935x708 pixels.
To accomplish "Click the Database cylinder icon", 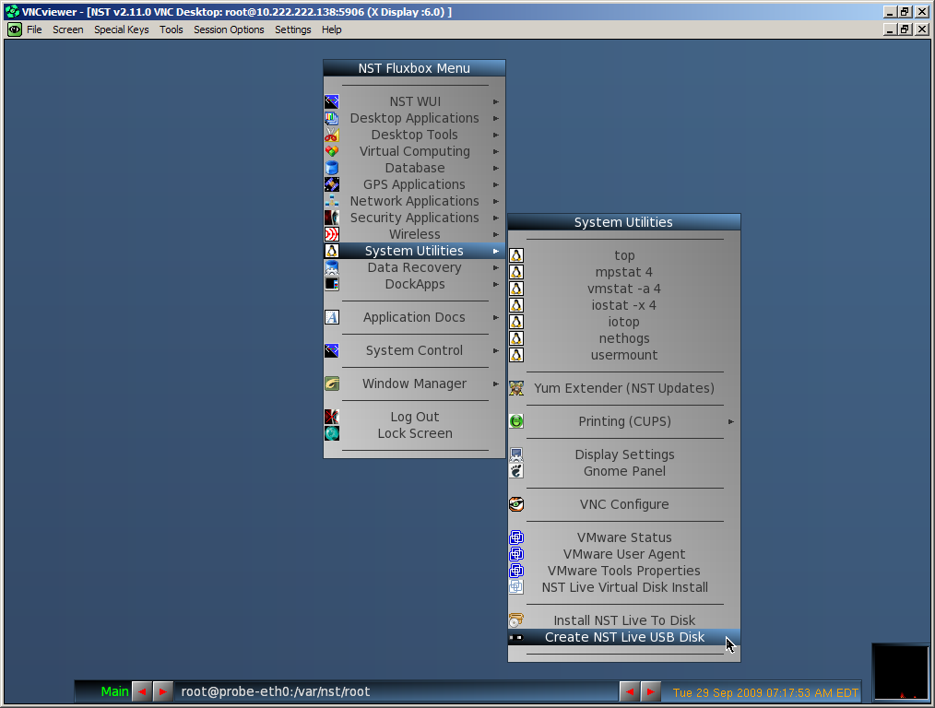I will pyautogui.click(x=332, y=168).
